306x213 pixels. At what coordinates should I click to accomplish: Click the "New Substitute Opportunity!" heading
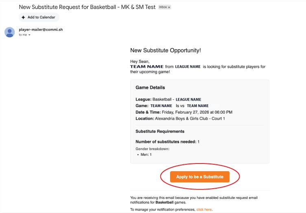tap(166, 50)
